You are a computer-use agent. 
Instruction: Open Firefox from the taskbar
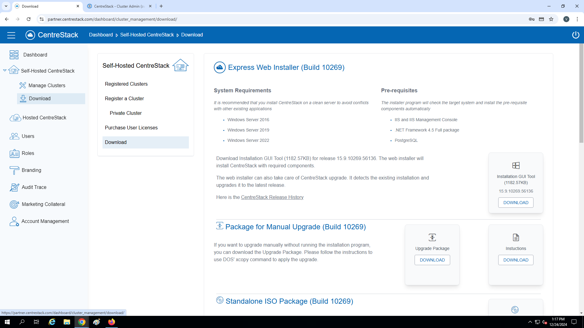pos(112,322)
